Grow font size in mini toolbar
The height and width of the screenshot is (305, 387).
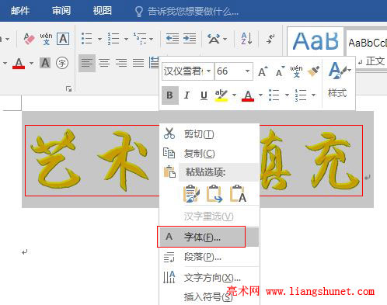[x=263, y=71]
